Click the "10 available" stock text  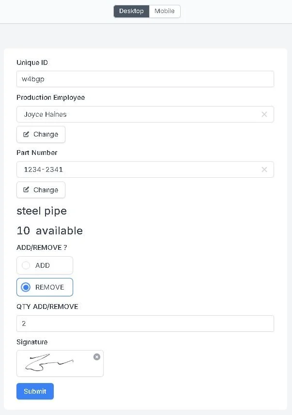coord(49,231)
